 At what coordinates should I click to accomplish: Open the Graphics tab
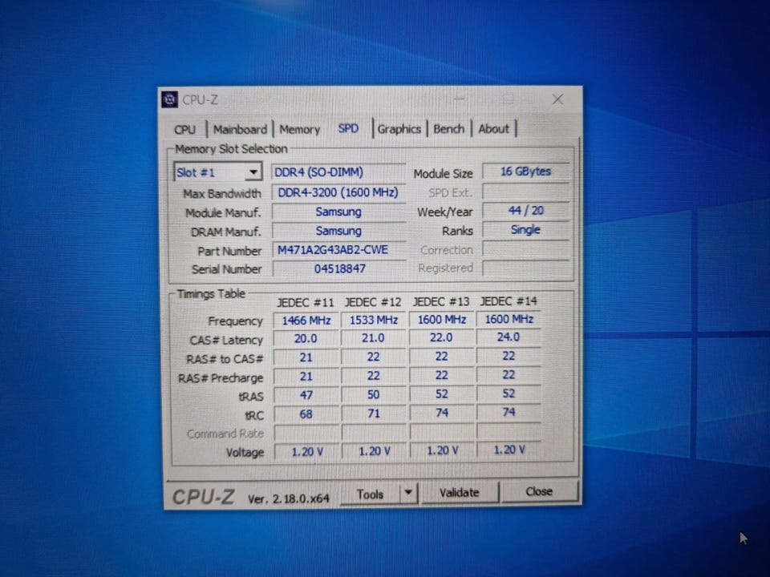point(399,129)
